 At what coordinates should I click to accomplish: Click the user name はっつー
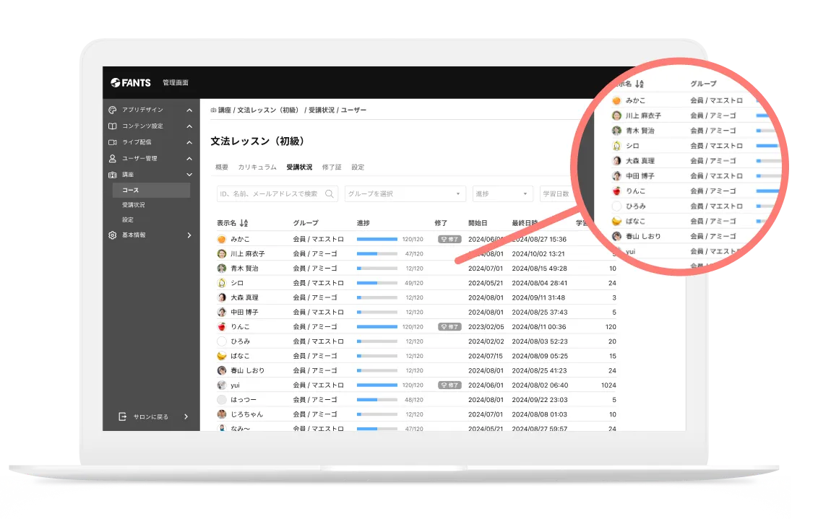(x=244, y=400)
